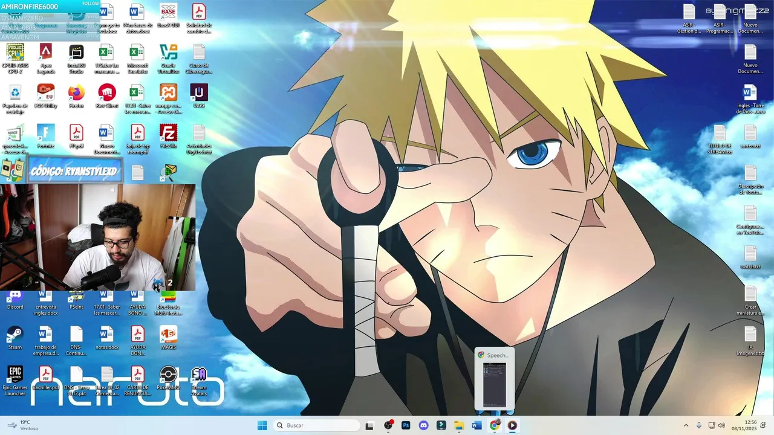Select the CARTA DE RENUNCIA pdf file

click(138, 381)
